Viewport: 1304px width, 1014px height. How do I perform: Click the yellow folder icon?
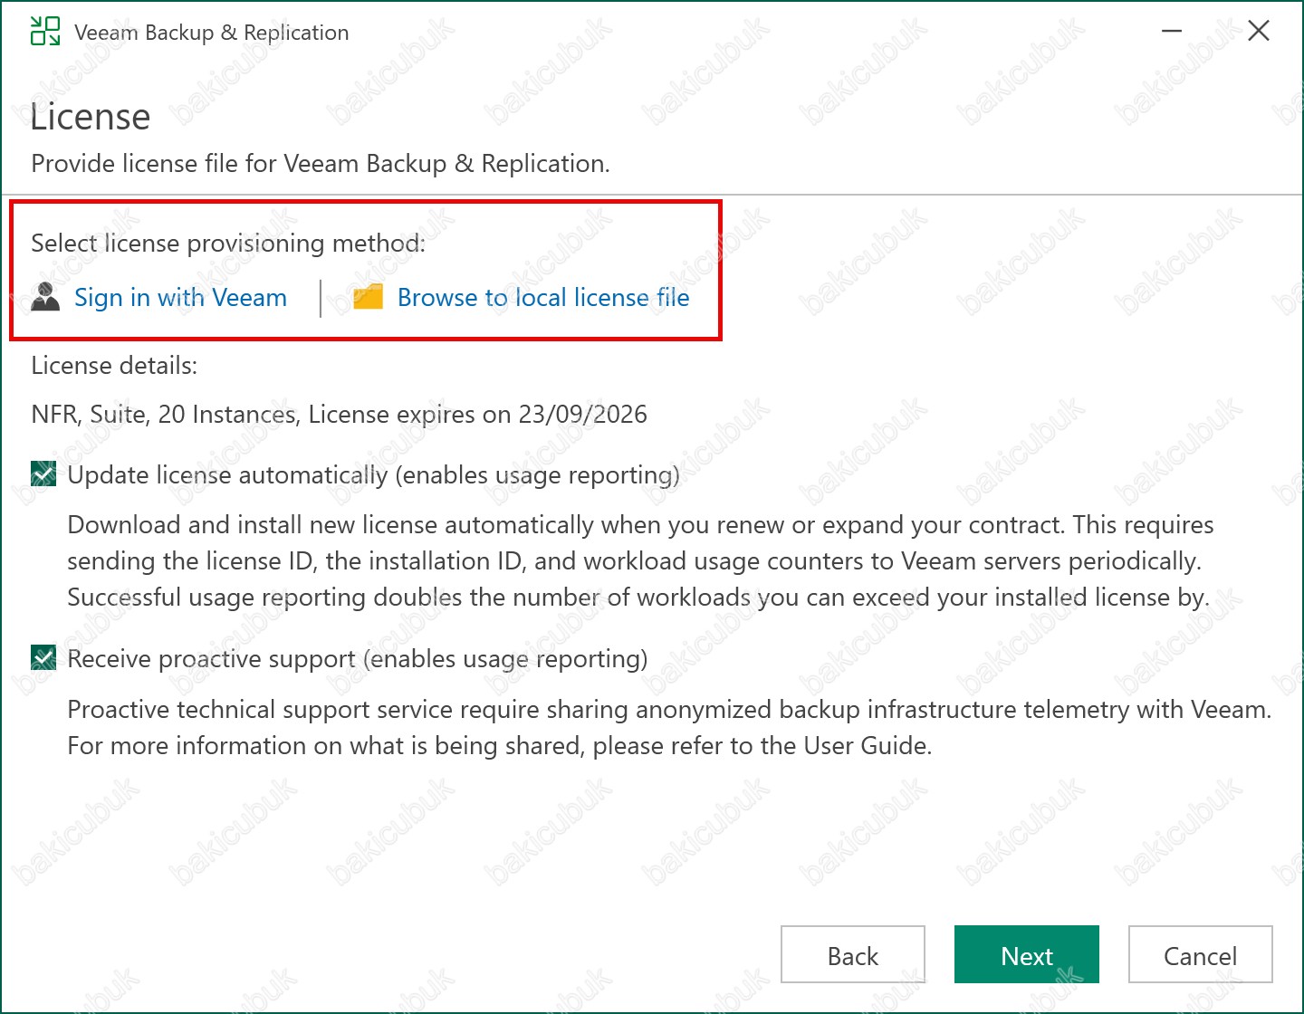click(x=368, y=297)
